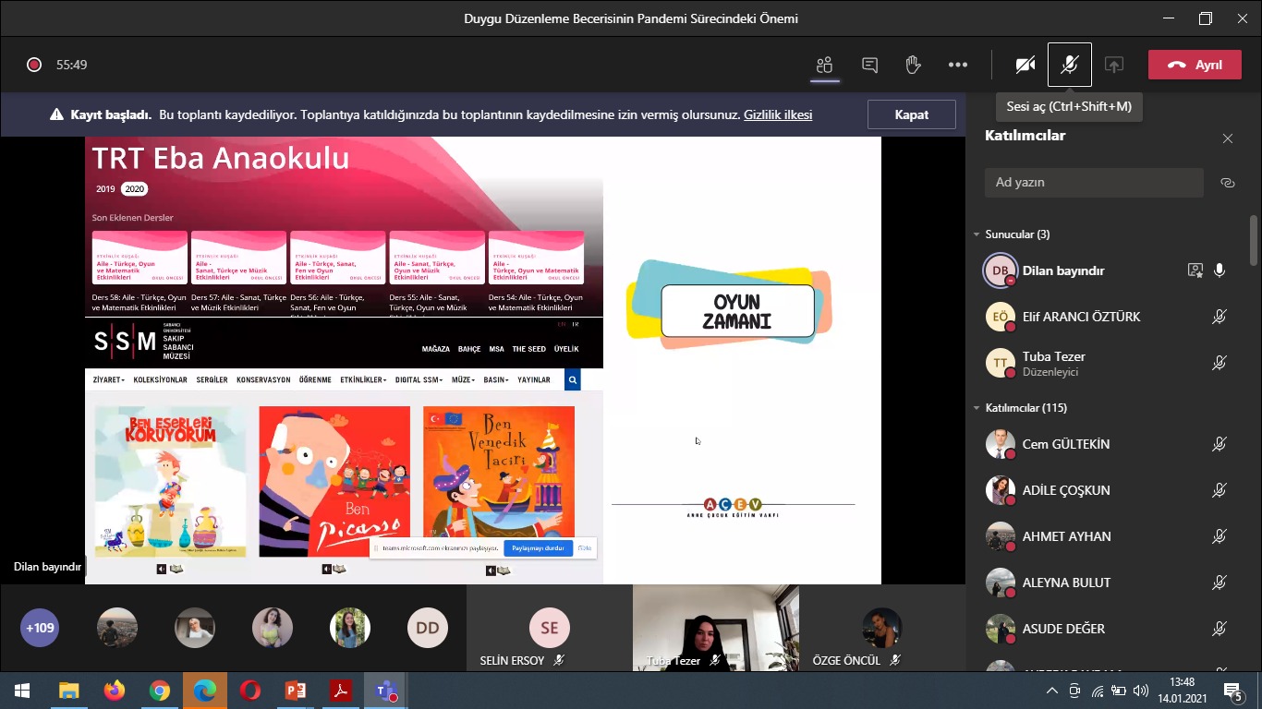Expand the DIGITAL SSM dropdown menu
Viewport: 1262px width, 709px height.
point(419,379)
